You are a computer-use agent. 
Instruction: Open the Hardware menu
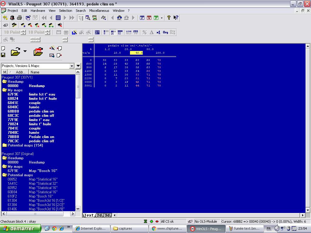click(x=38, y=11)
